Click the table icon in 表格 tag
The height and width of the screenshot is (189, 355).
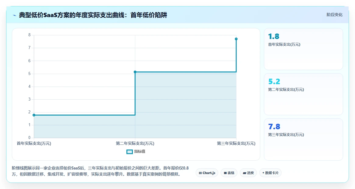click(x=225, y=173)
